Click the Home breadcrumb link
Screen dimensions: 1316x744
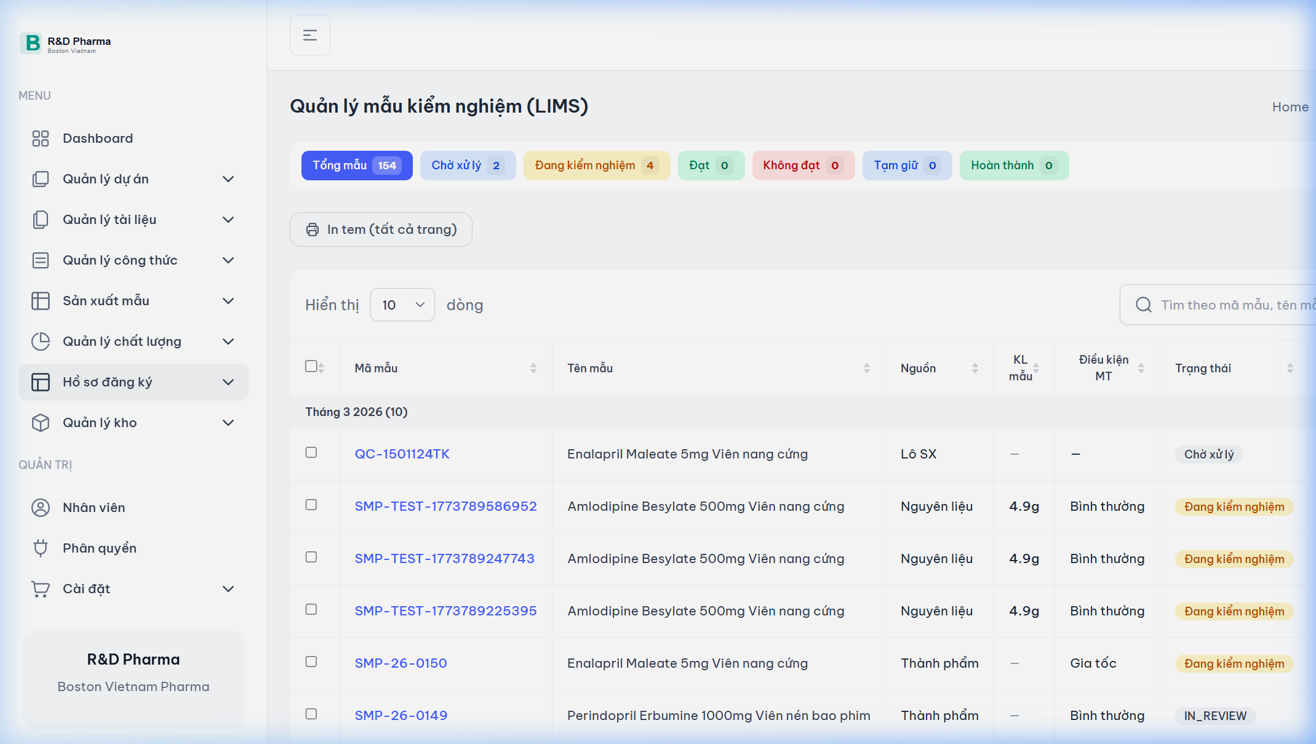(x=1290, y=106)
